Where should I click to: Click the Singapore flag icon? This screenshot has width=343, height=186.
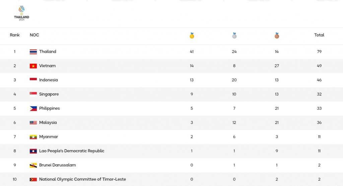point(33,94)
